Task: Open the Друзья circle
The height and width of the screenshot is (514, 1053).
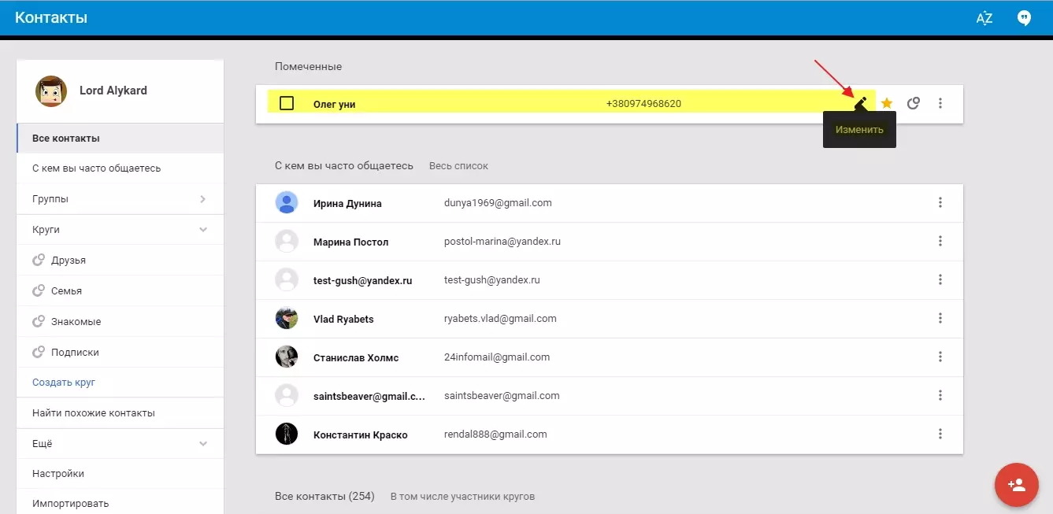Action: pyautogui.click(x=69, y=261)
